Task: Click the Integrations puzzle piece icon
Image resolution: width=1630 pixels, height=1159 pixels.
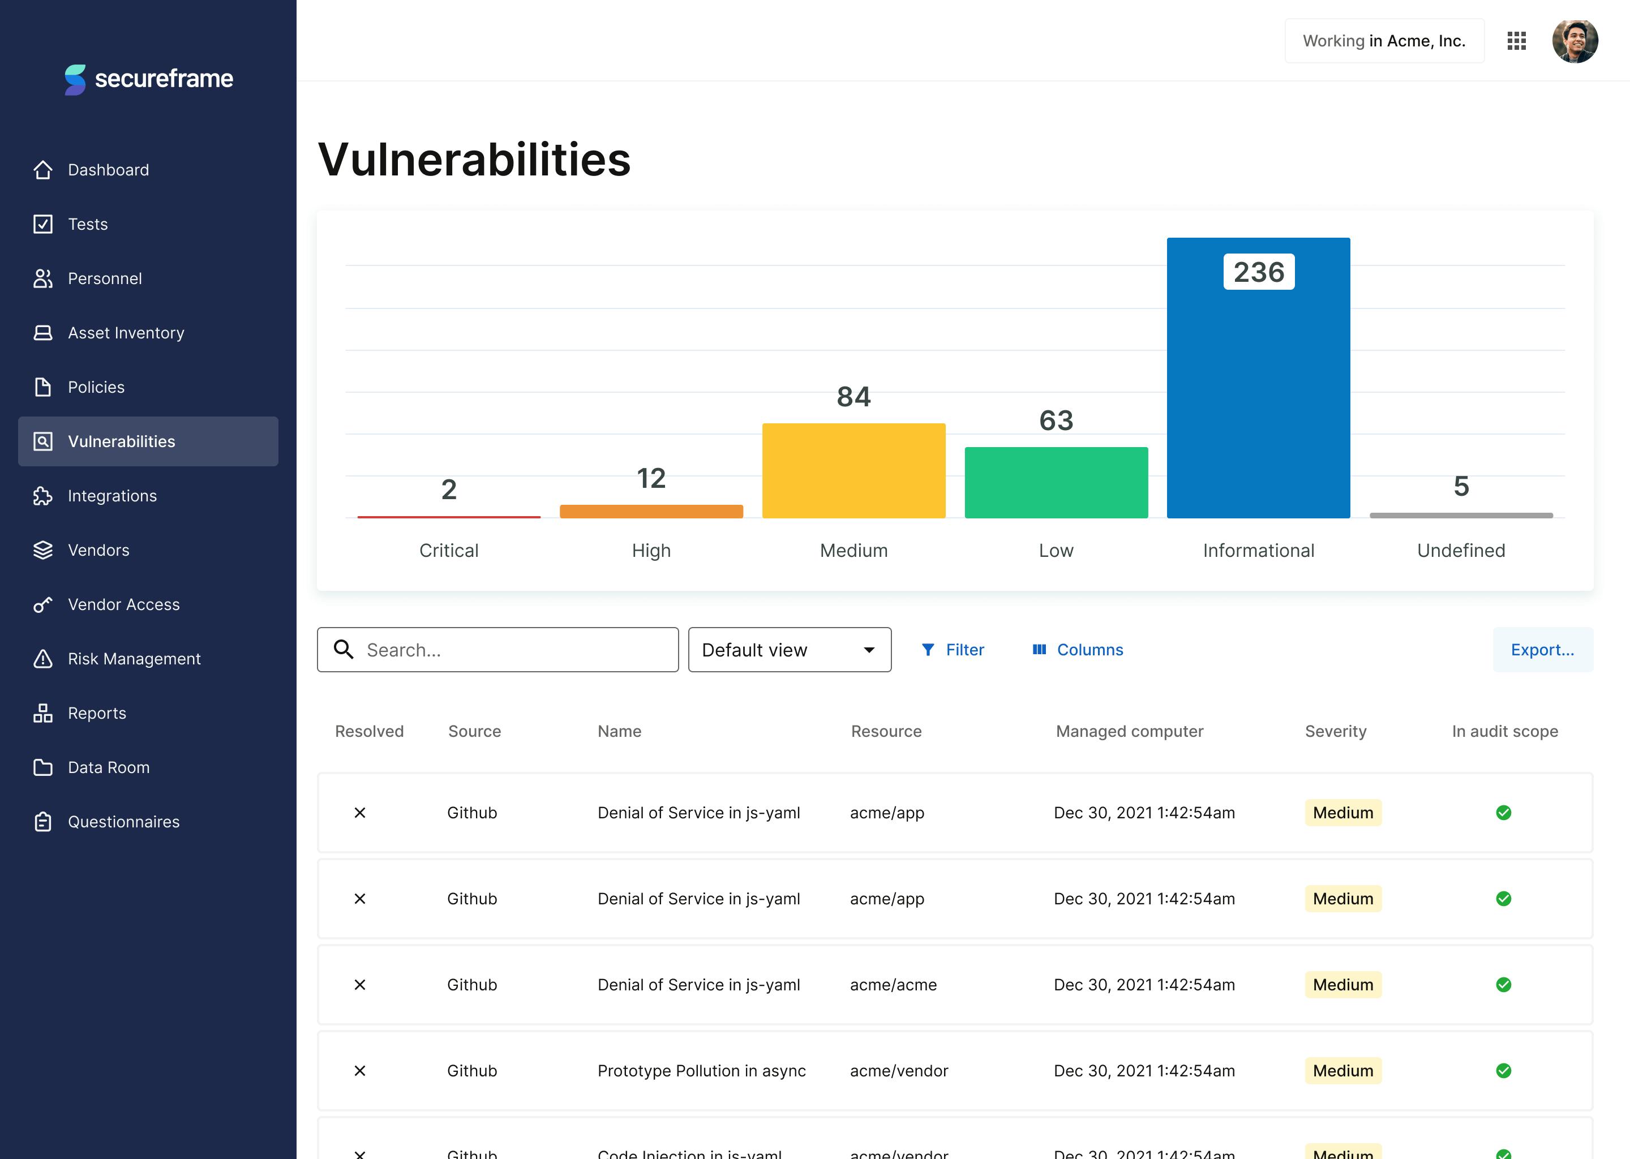Action: [x=43, y=496]
